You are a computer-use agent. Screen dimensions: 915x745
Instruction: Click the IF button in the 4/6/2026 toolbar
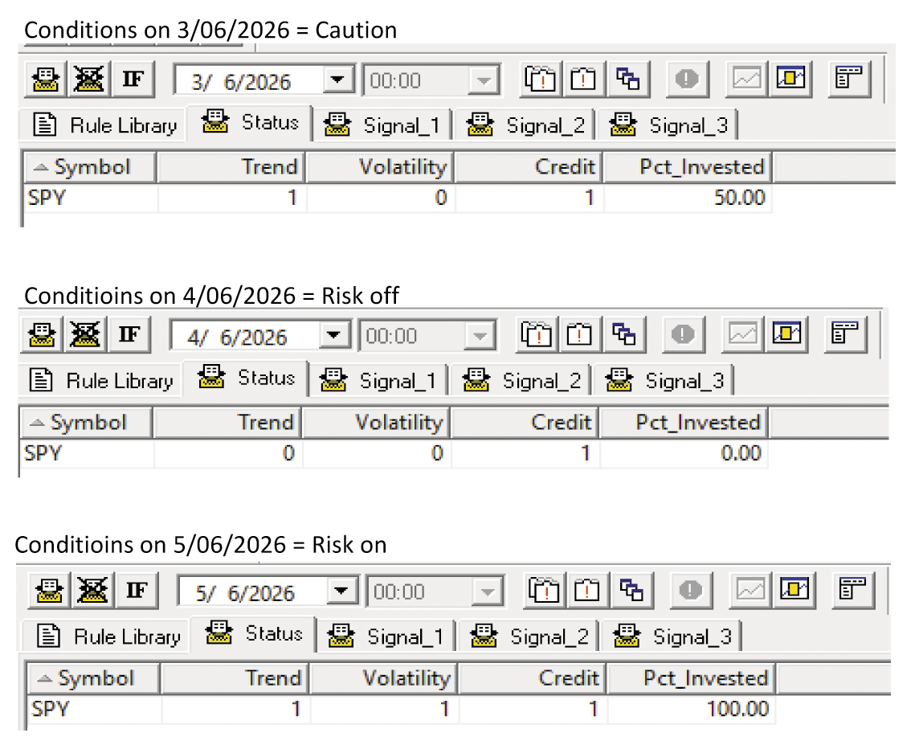(129, 335)
